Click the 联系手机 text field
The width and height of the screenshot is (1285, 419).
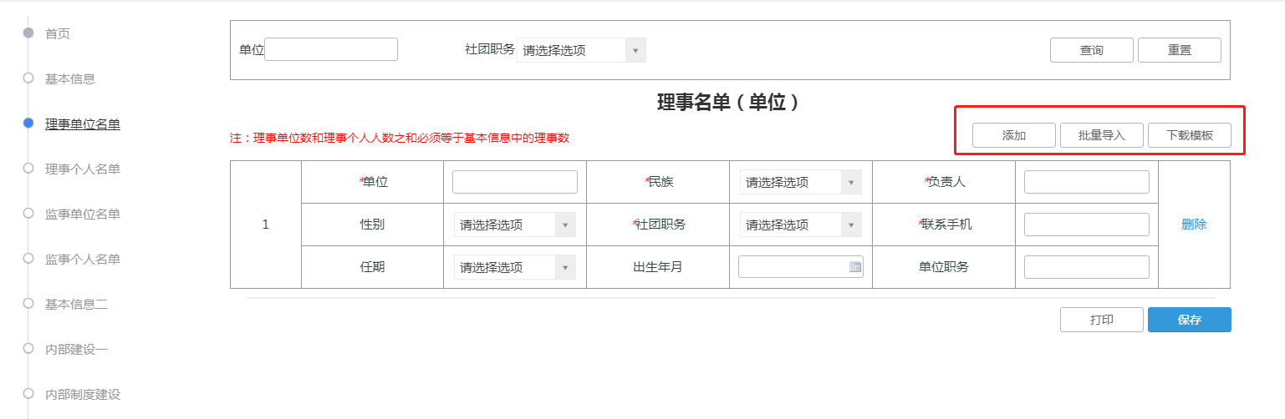(x=1086, y=225)
